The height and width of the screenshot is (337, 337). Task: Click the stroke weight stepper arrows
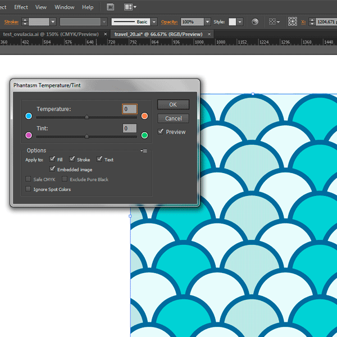click(25, 22)
